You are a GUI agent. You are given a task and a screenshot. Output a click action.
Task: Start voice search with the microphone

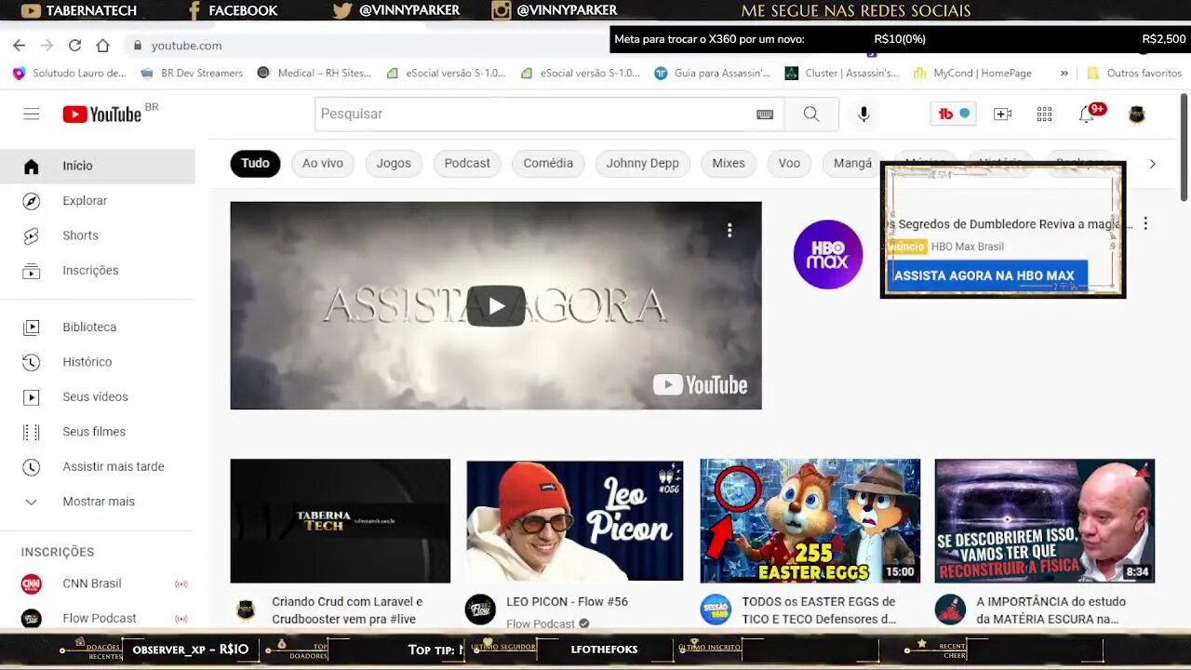863,114
